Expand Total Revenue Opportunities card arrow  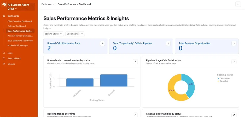point(234,44)
